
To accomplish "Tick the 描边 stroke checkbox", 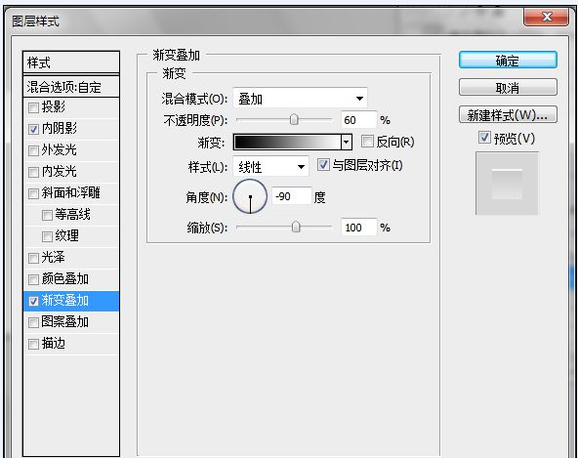I will pos(33,344).
